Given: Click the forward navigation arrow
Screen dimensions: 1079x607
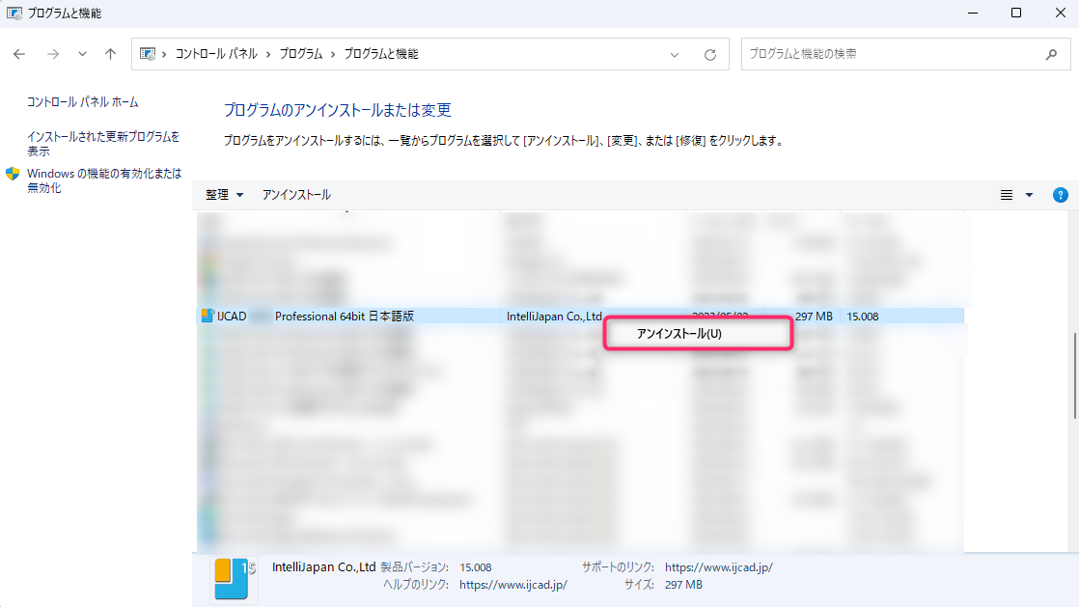Looking at the screenshot, I should (53, 54).
